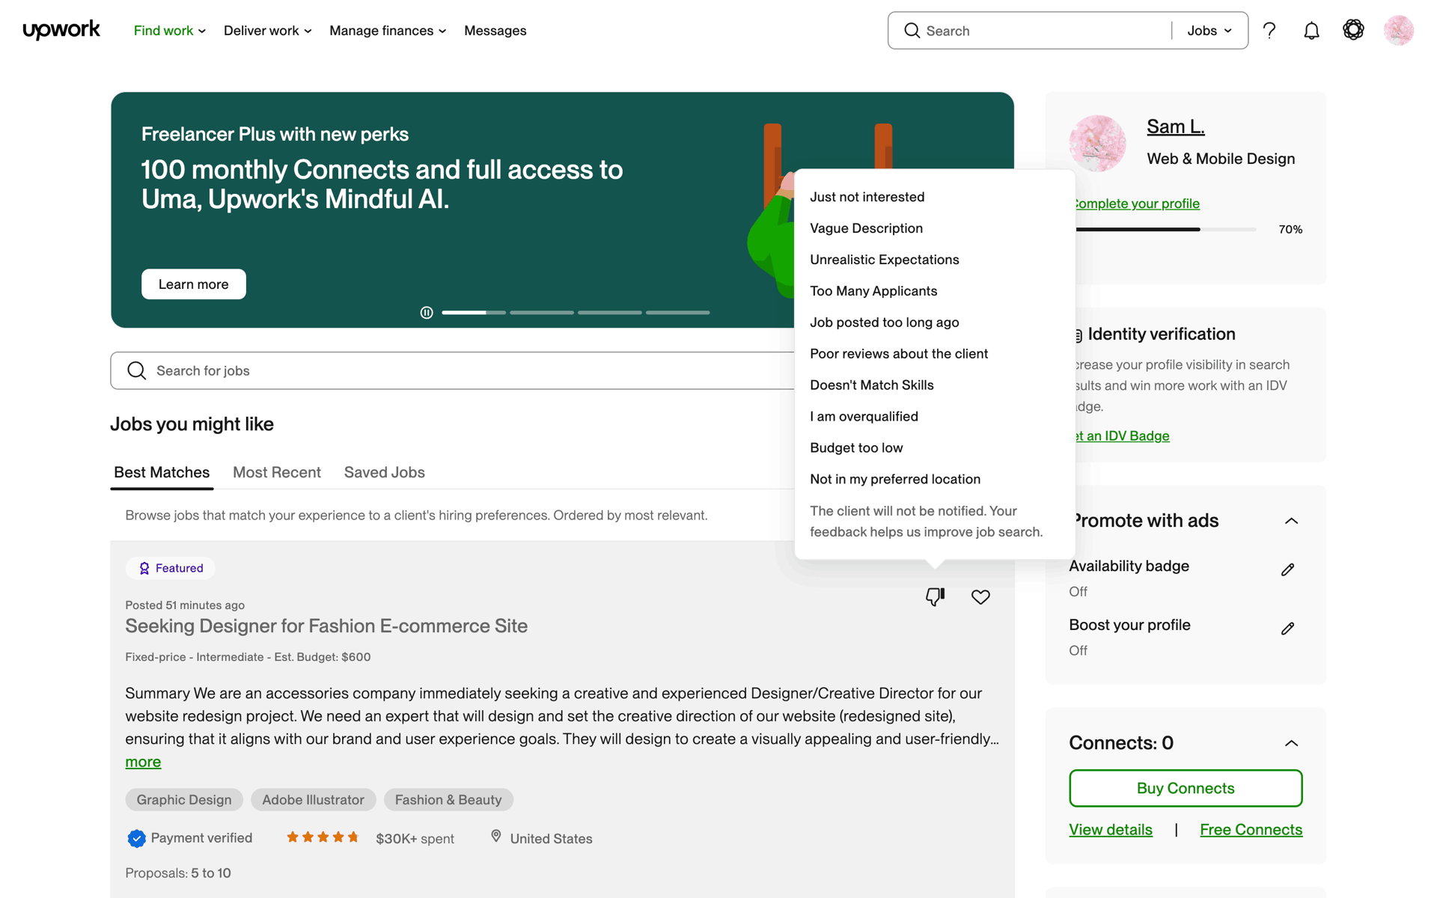Click the Featured ribbon badge
The image size is (1437, 898).
pos(171,568)
